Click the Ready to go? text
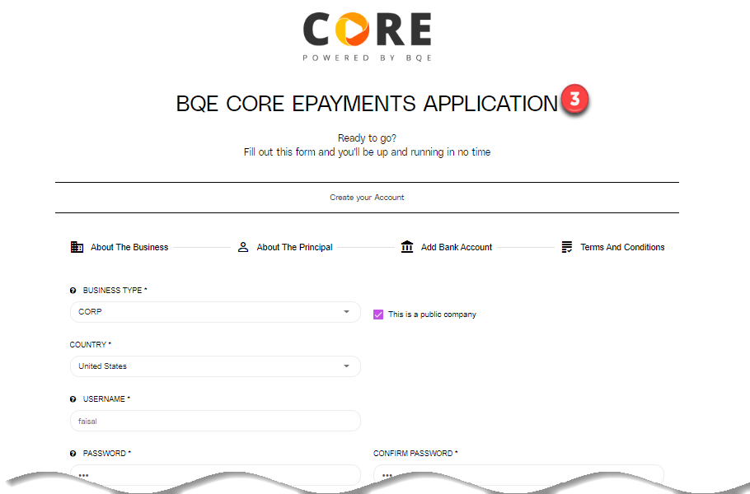 [x=367, y=138]
